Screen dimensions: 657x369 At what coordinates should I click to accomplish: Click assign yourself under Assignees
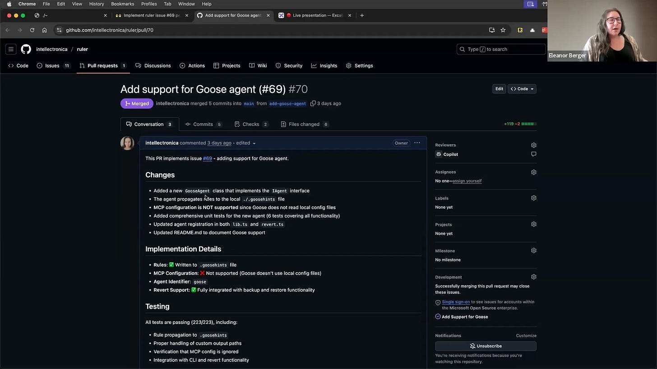pos(467,181)
